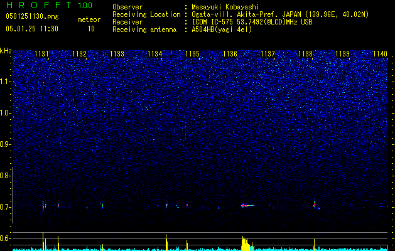Click the yellow power spike after 1138

pyautogui.click(x=314, y=245)
